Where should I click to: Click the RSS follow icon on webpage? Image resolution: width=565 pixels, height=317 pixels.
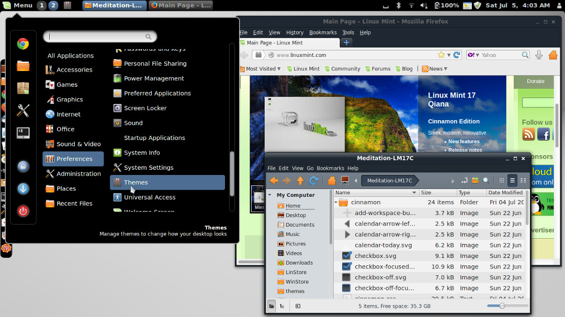pos(528,134)
